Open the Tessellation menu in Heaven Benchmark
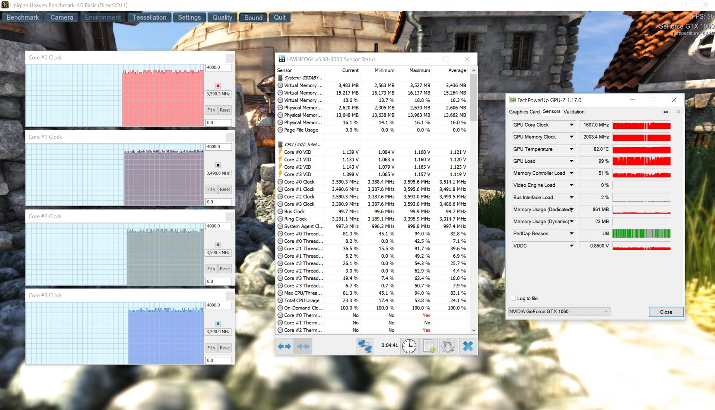 [149, 18]
